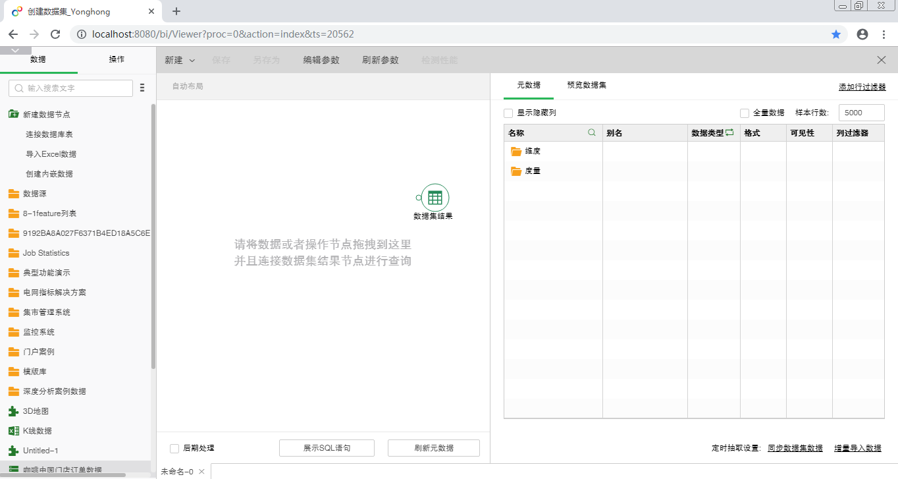Click the 3D地图 green map icon
This screenshot has height=479, width=898.
(14, 410)
